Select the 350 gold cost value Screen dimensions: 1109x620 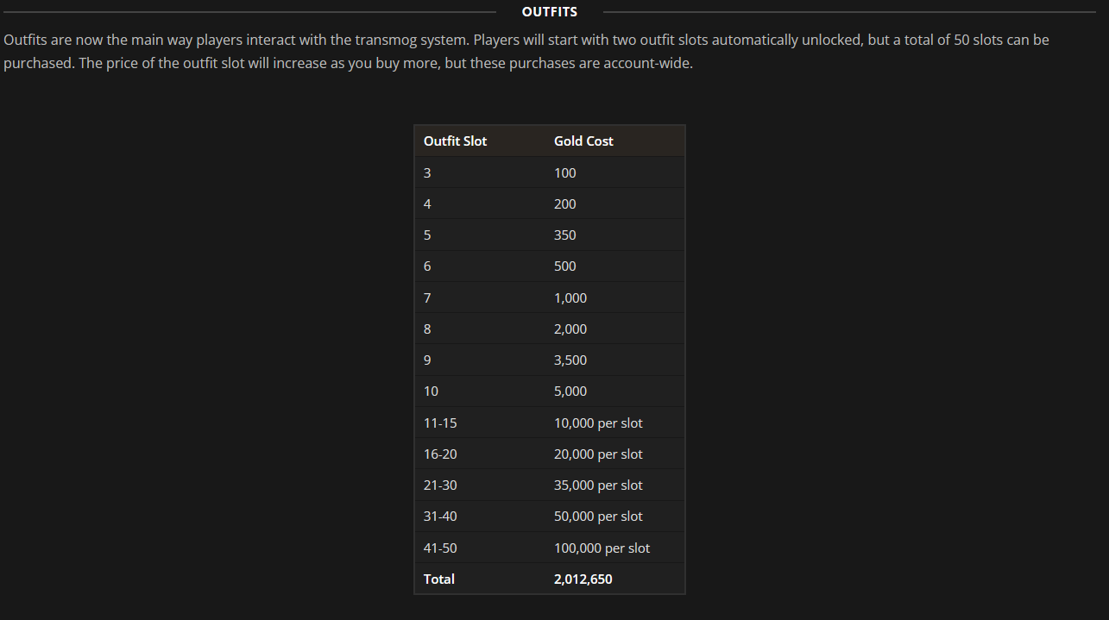565,235
